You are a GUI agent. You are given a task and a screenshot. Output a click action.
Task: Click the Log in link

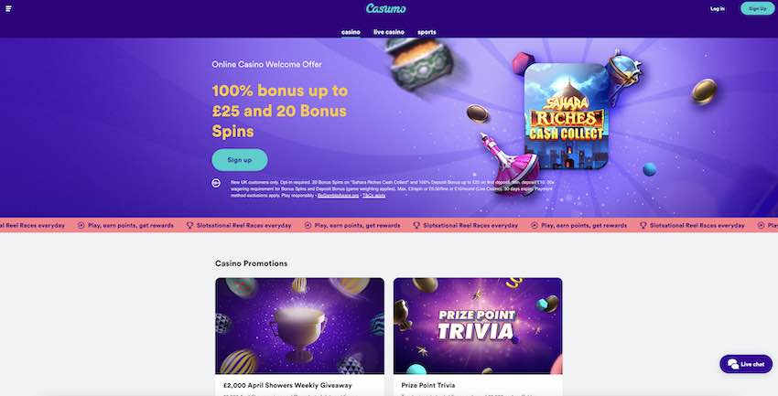[718, 8]
